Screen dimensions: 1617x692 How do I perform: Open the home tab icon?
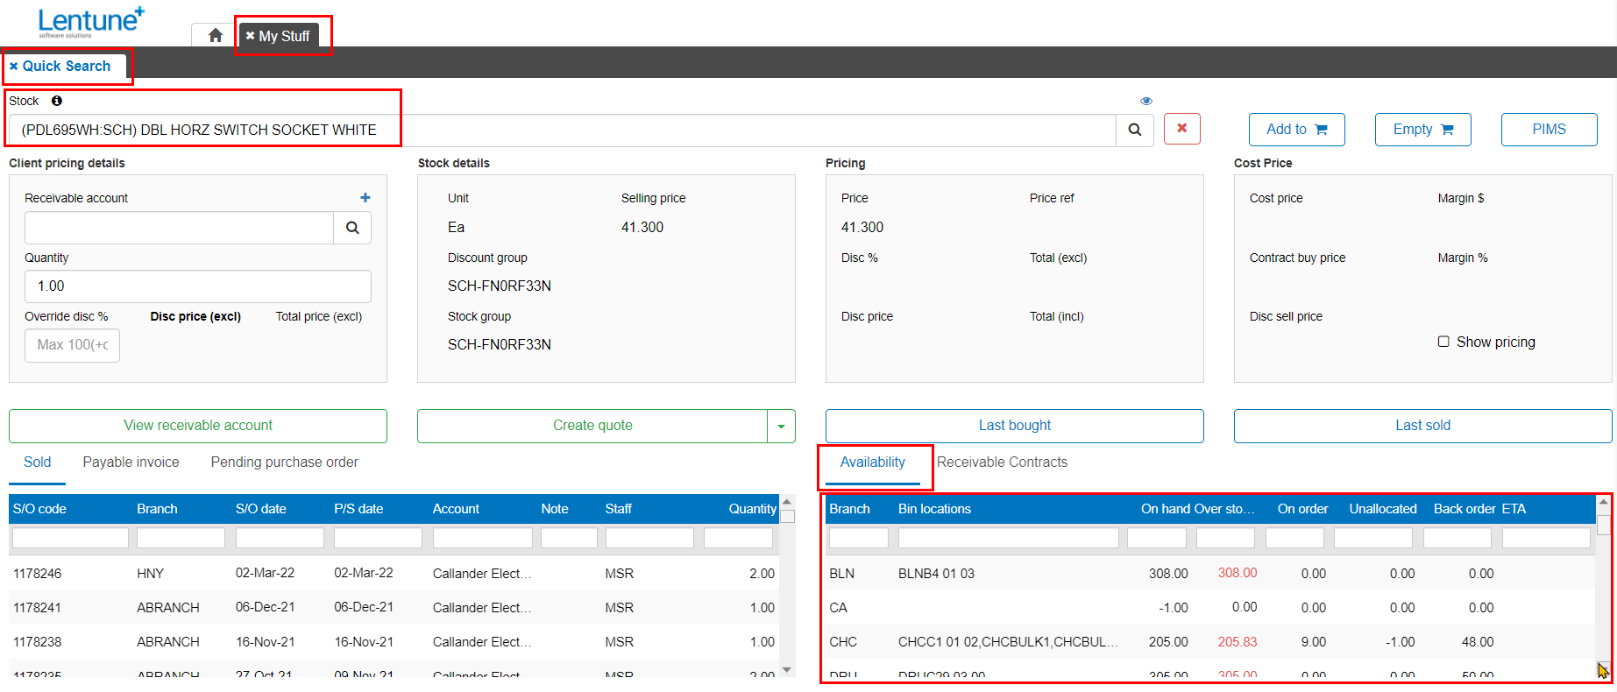(x=215, y=36)
